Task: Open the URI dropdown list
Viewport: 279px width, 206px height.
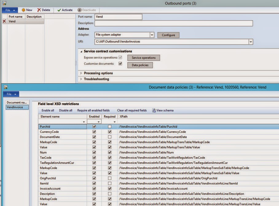Action: pyautogui.click(x=251, y=42)
